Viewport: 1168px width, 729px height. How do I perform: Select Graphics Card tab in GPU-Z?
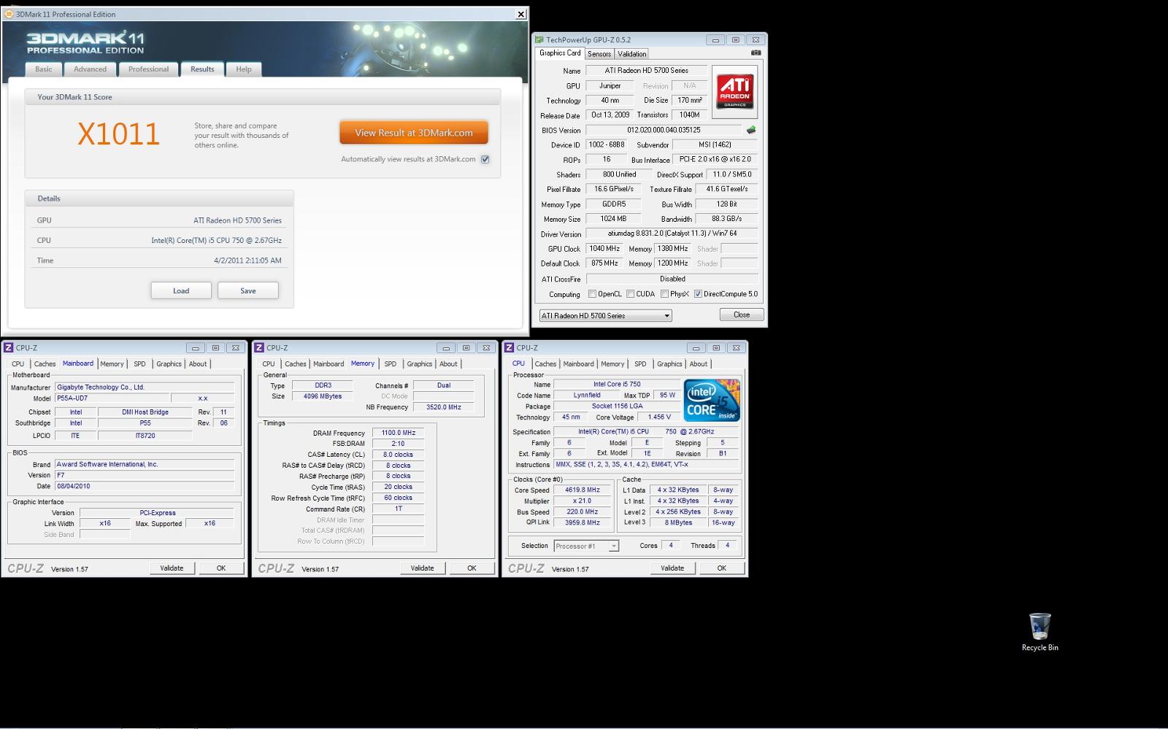[x=560, y=53]
